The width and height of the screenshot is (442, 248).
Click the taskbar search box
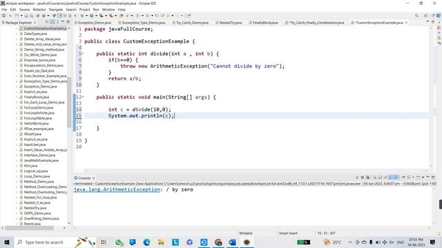coord(55,242)
